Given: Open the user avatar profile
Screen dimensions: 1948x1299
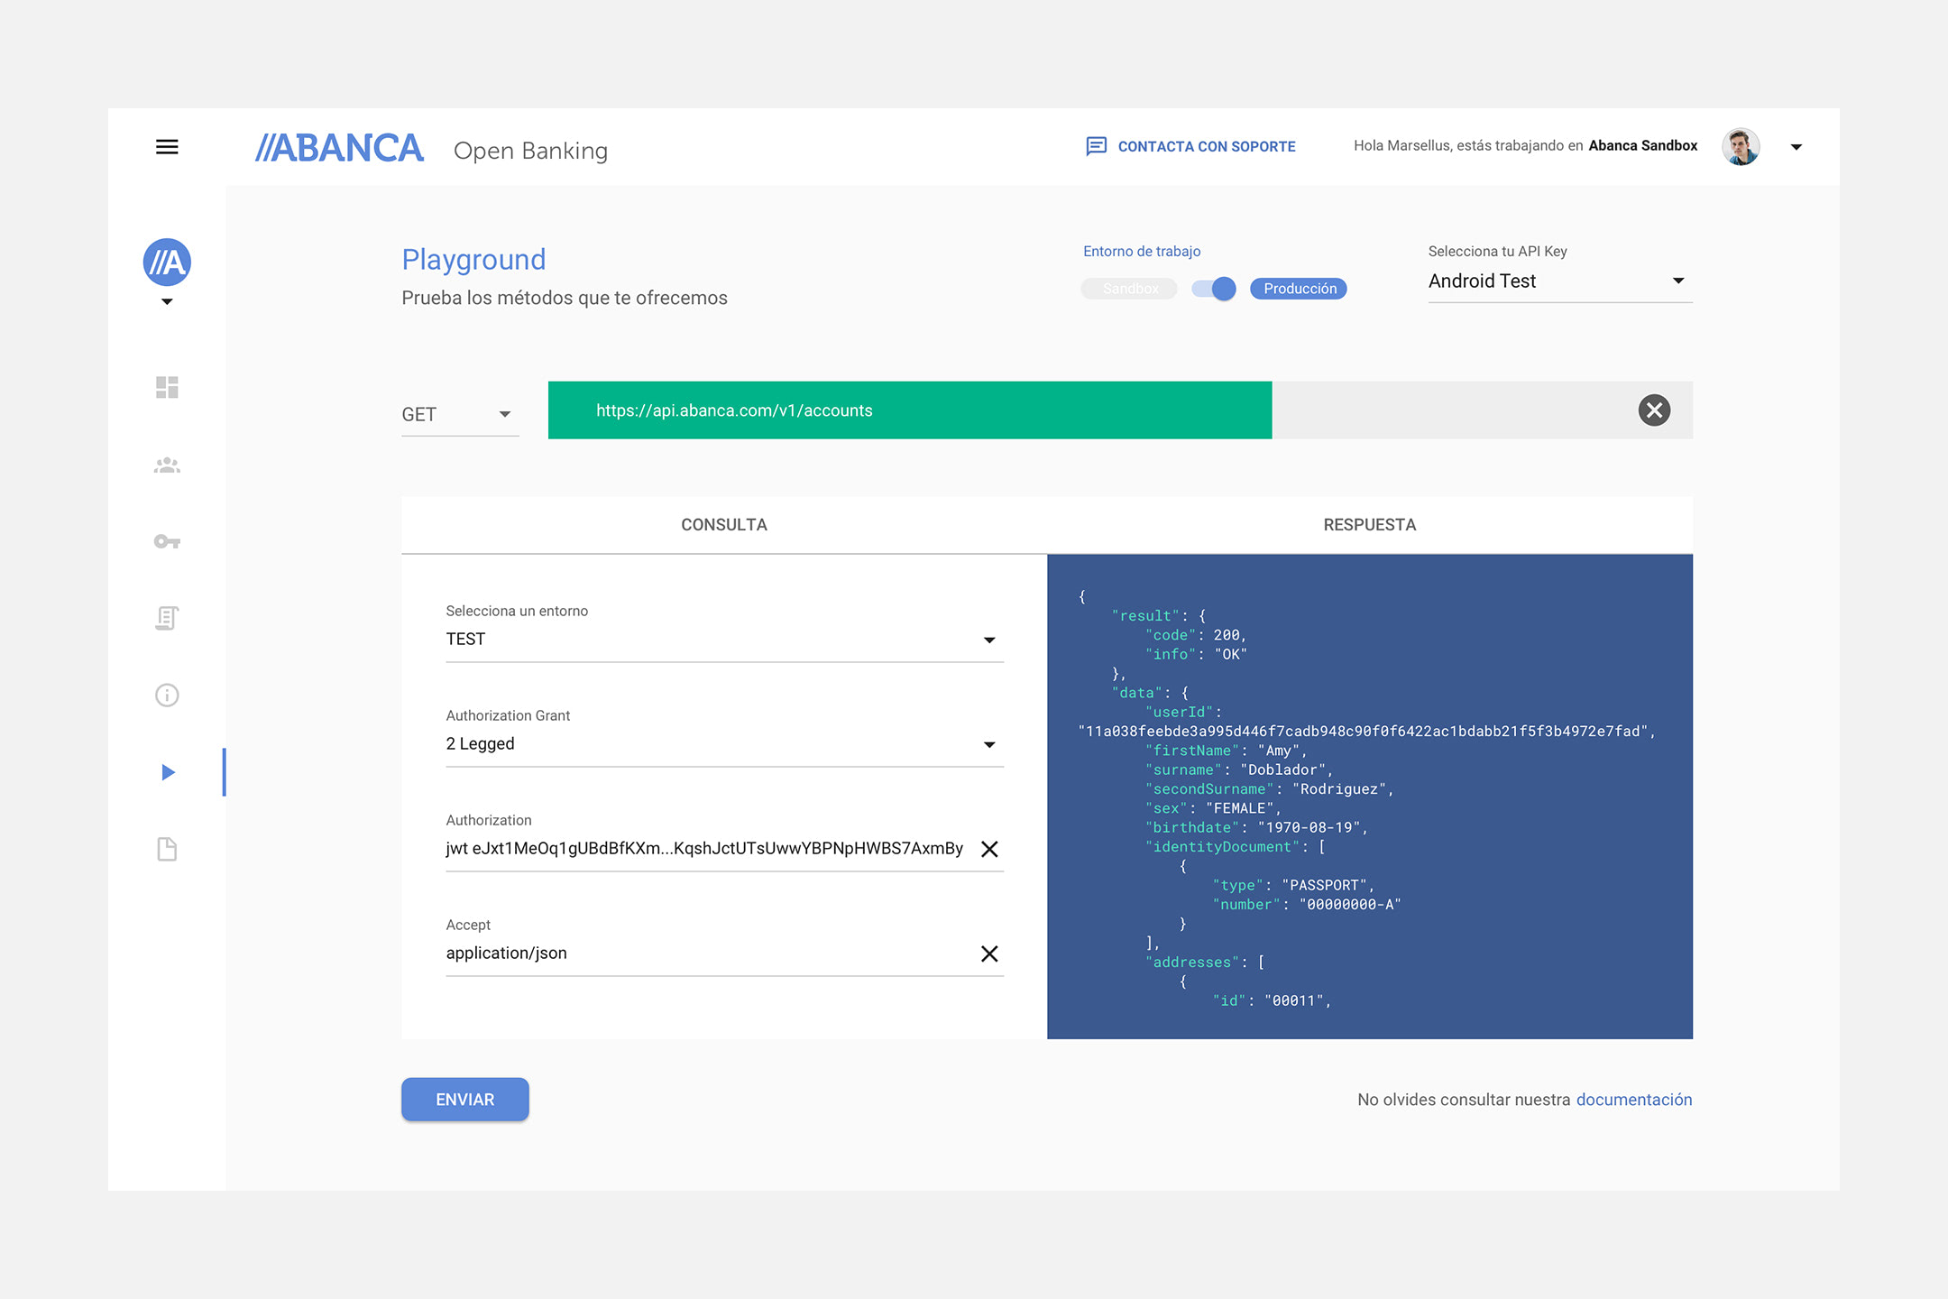Looking at the screenshot, I should pos(1741,146).
